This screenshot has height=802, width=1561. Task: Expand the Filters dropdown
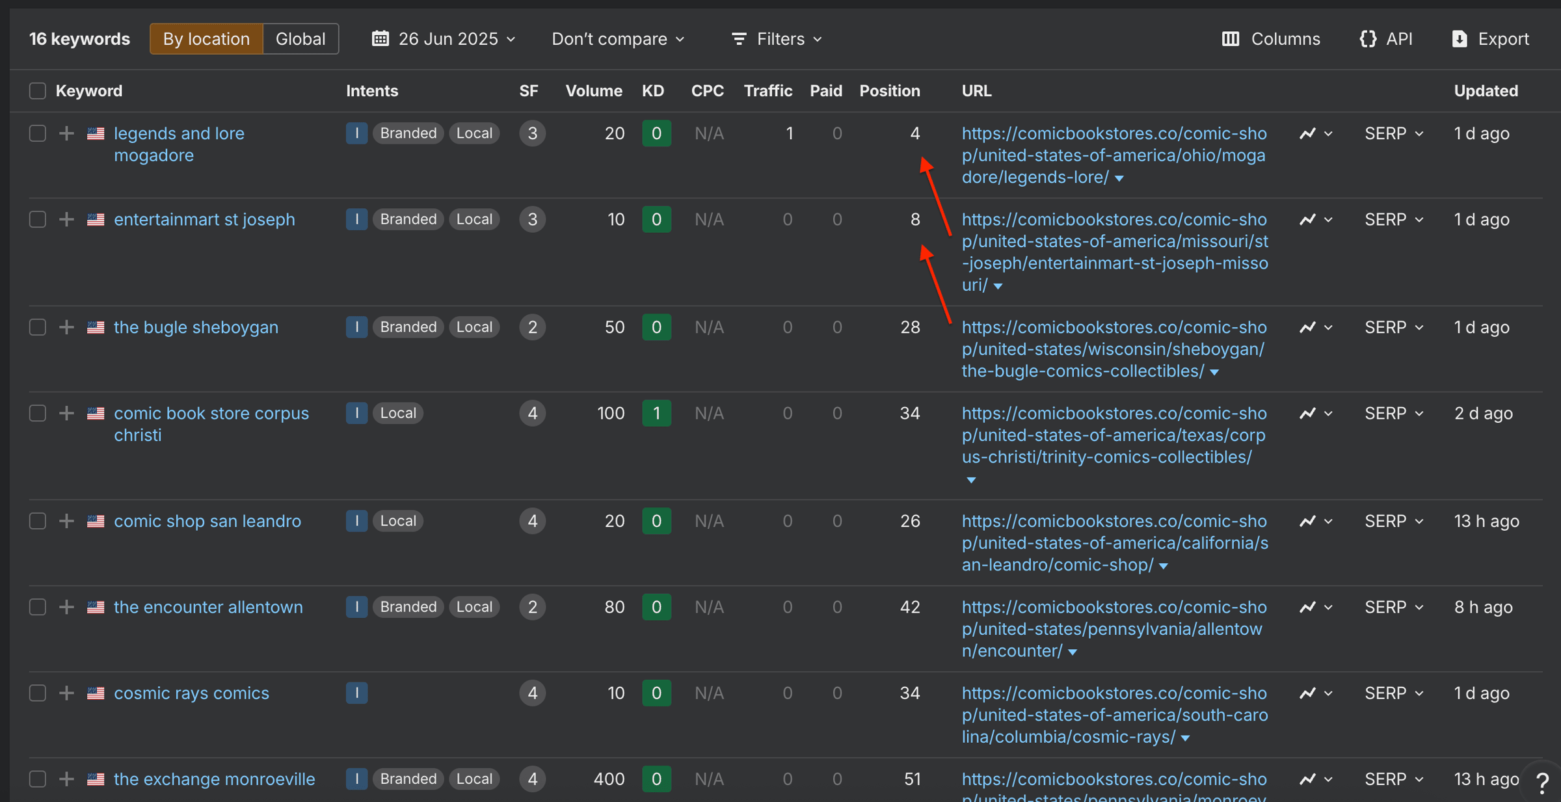(777, 39)
